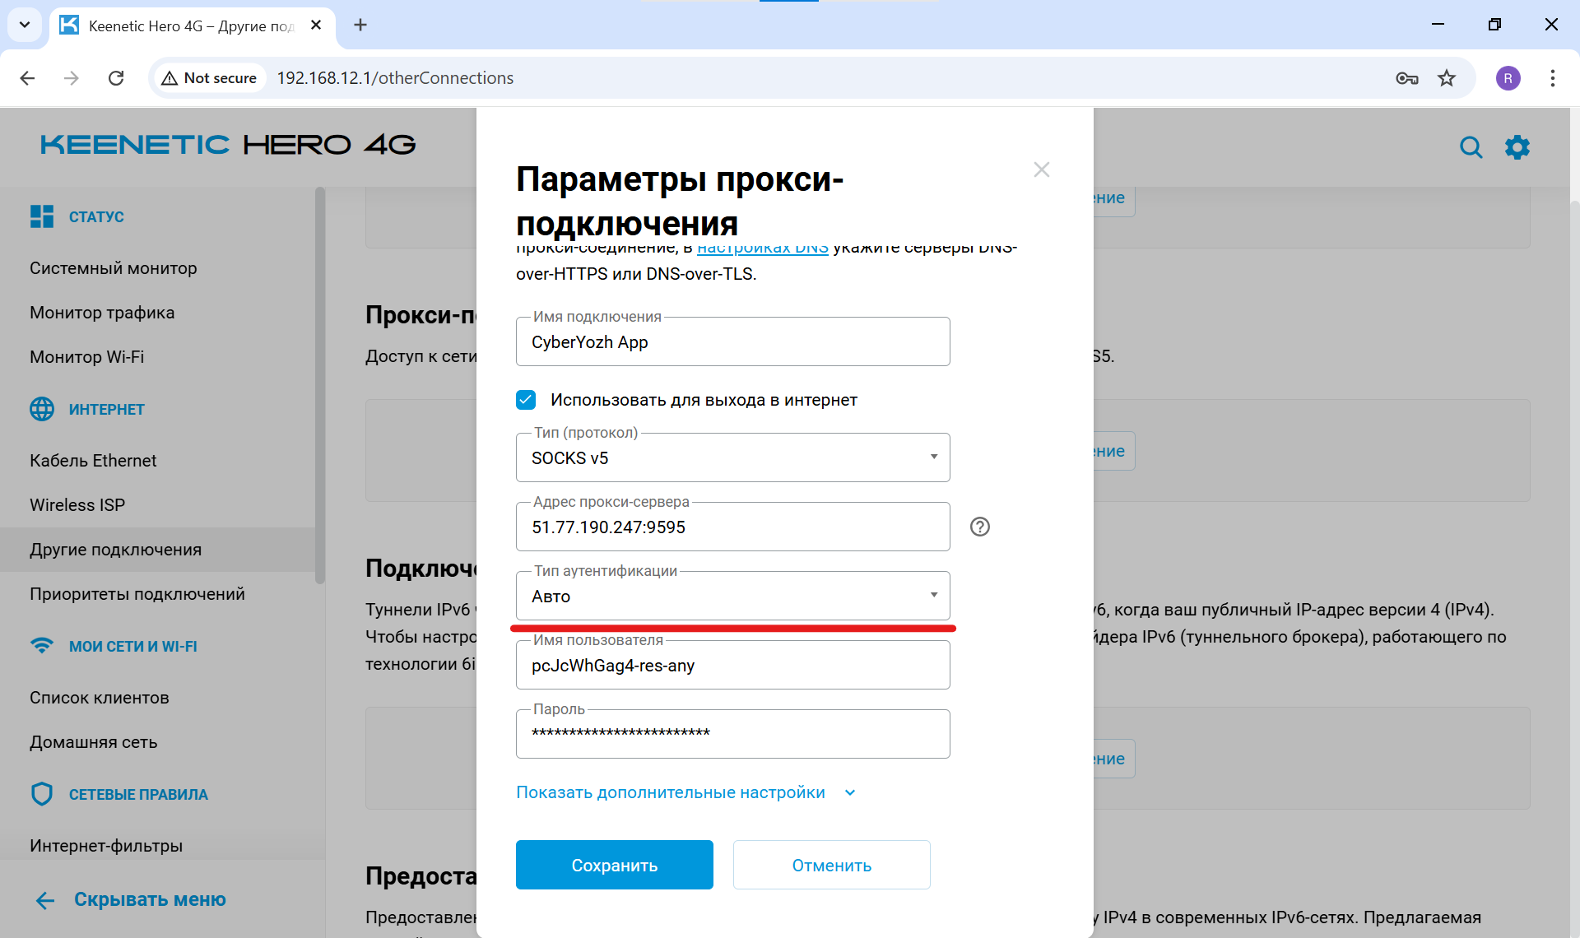The width and height of the screenshot is (1580, 938).
Task: Open search in the Keenetic header
Action: click(1472, 147)
